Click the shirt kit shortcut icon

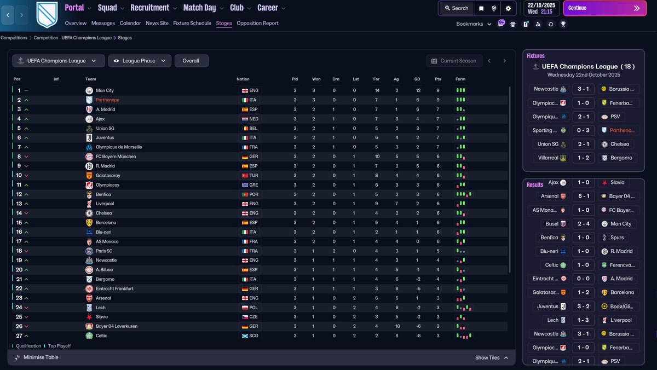pyautogui.click(x=513, y=24)
